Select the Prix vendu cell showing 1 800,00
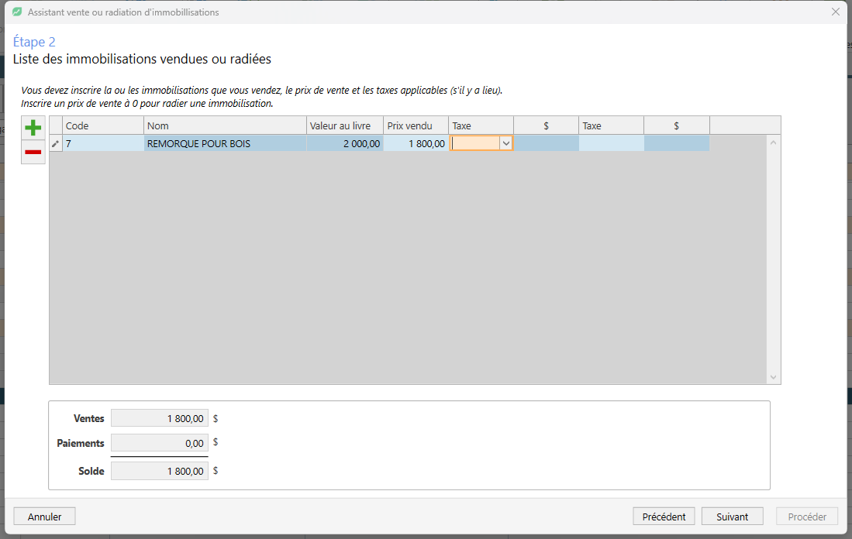 pos(416,144)
